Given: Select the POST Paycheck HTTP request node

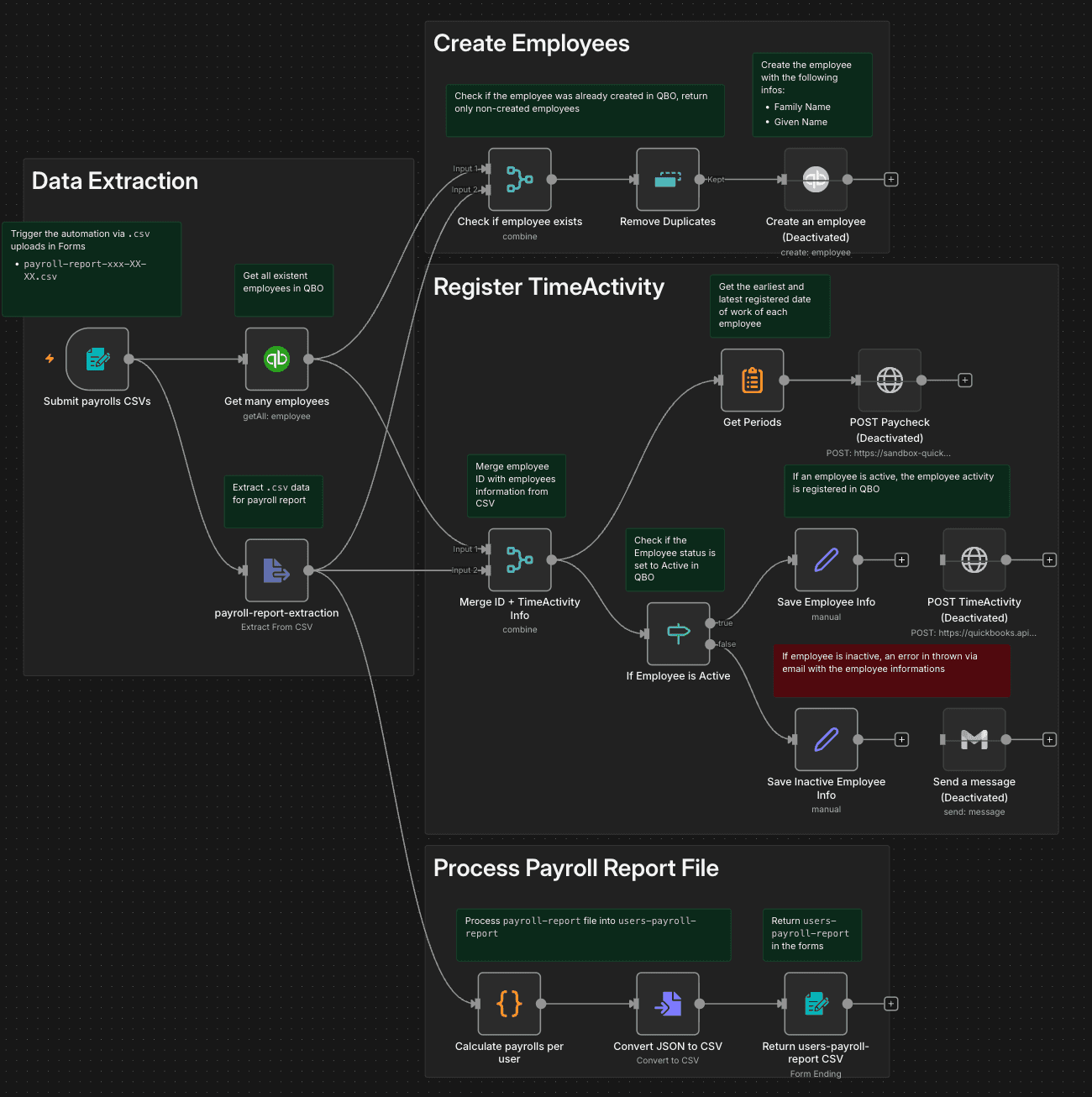Looking at the screenshot, I should coord(889,380).
